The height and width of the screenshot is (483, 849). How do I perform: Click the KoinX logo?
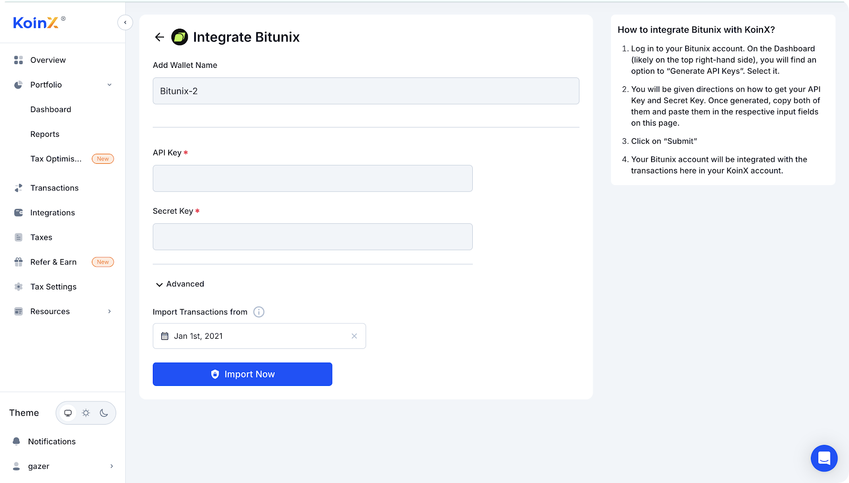[36, 23]
